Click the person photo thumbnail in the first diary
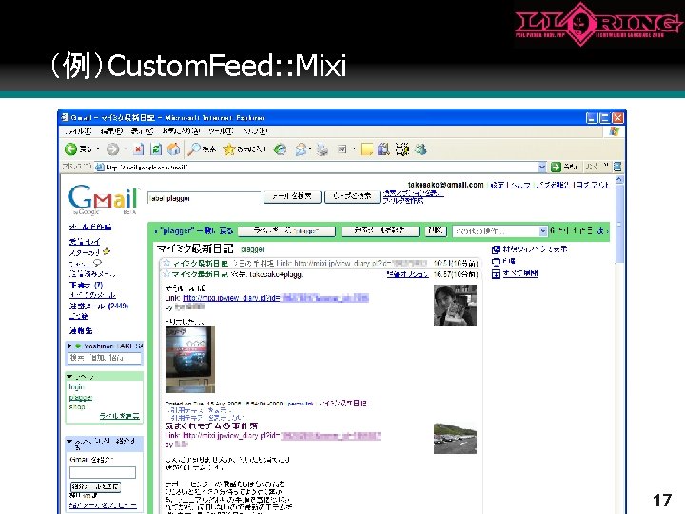The image size is (685, 514). (x=455, y=306)
